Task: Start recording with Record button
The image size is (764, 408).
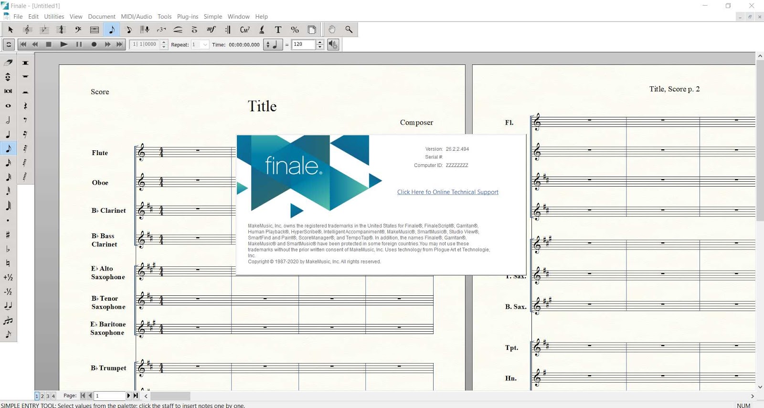Action: click(94, 44)
